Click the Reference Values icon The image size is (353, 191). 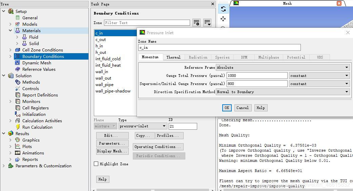click(x=18, y=69)
